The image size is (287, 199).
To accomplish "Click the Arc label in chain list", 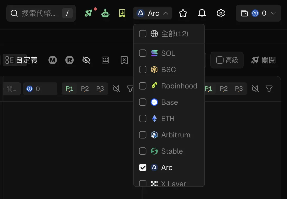I will click(167, 167).
